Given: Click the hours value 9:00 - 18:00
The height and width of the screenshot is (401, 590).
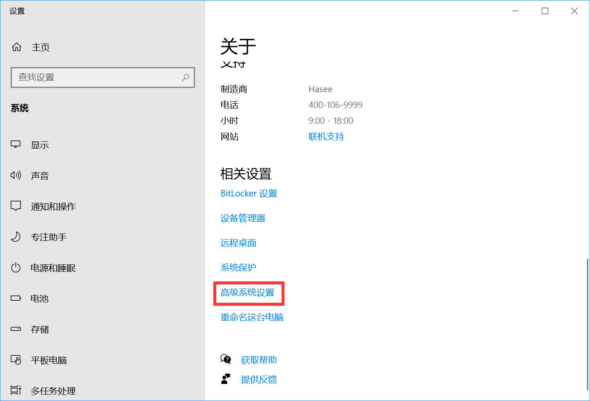Looking at the screenshot, I should click(331, 121).
